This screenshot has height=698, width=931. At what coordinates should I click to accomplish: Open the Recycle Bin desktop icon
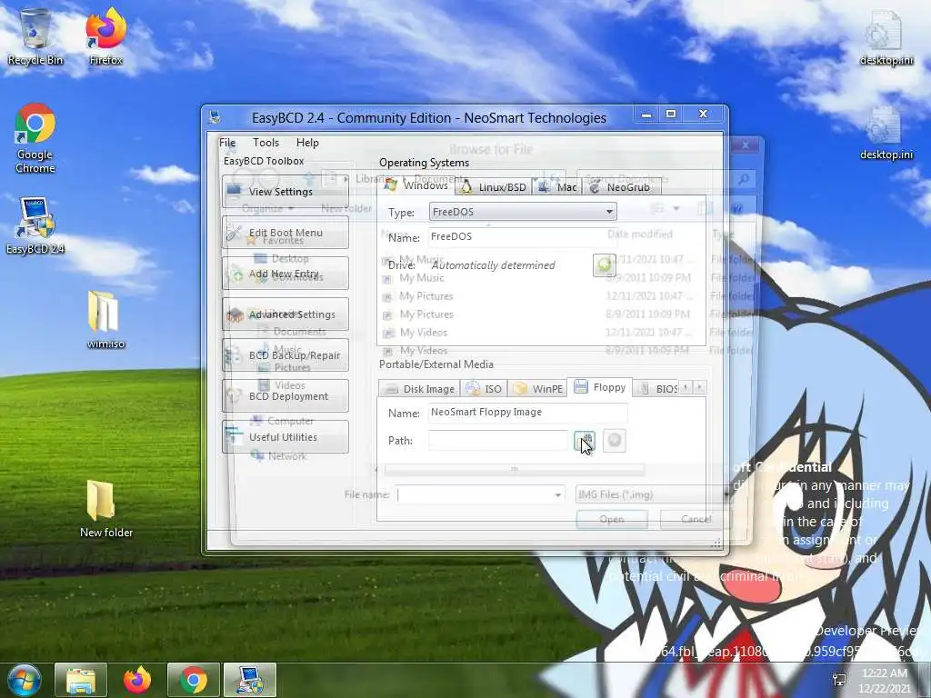coord(35,37)
